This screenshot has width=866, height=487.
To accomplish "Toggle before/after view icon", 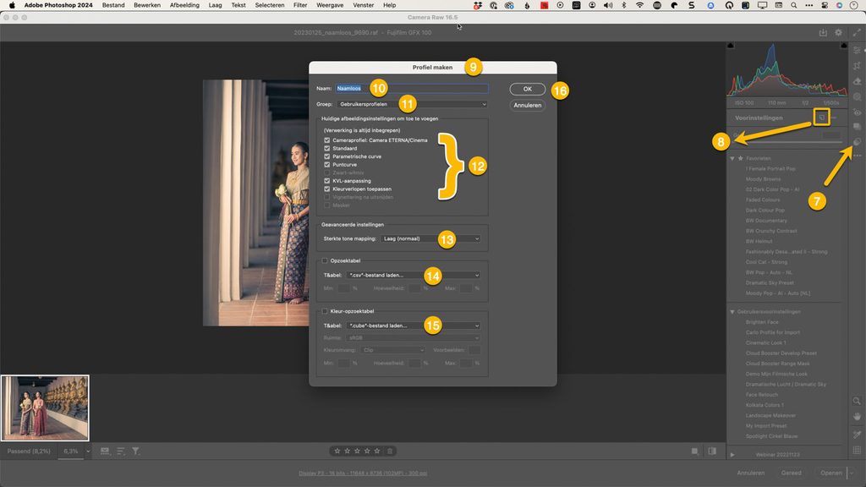I will click(712, 451).
